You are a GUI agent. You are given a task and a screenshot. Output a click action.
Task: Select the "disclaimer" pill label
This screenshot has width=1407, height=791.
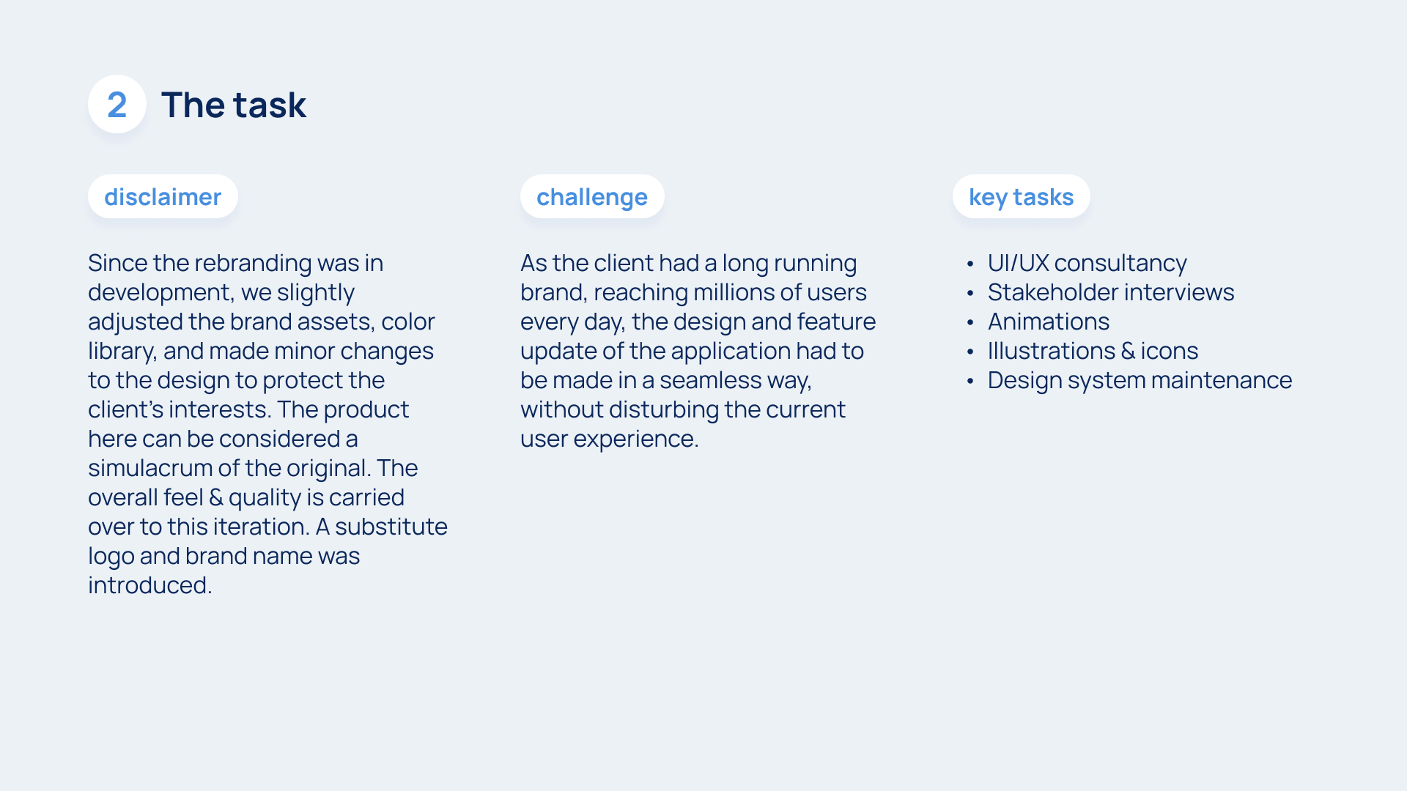[163, 197]
